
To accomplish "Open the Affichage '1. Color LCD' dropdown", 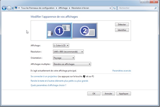I will (61, 45).
